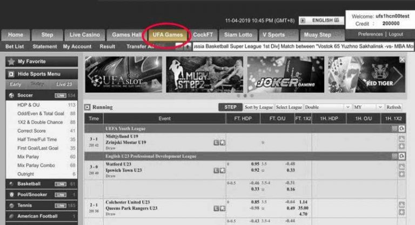The width and height of the screenshot is (415, 225).
Task: Open the Step tab
Action: pos(47,35)
